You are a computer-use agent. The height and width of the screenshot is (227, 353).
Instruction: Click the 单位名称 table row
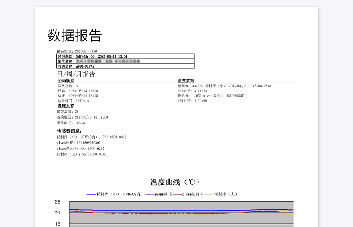point(126,61)
